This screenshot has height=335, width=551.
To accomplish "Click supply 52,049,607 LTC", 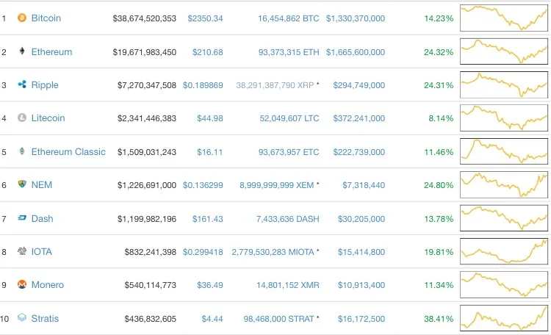I will [x=289, y=118].
